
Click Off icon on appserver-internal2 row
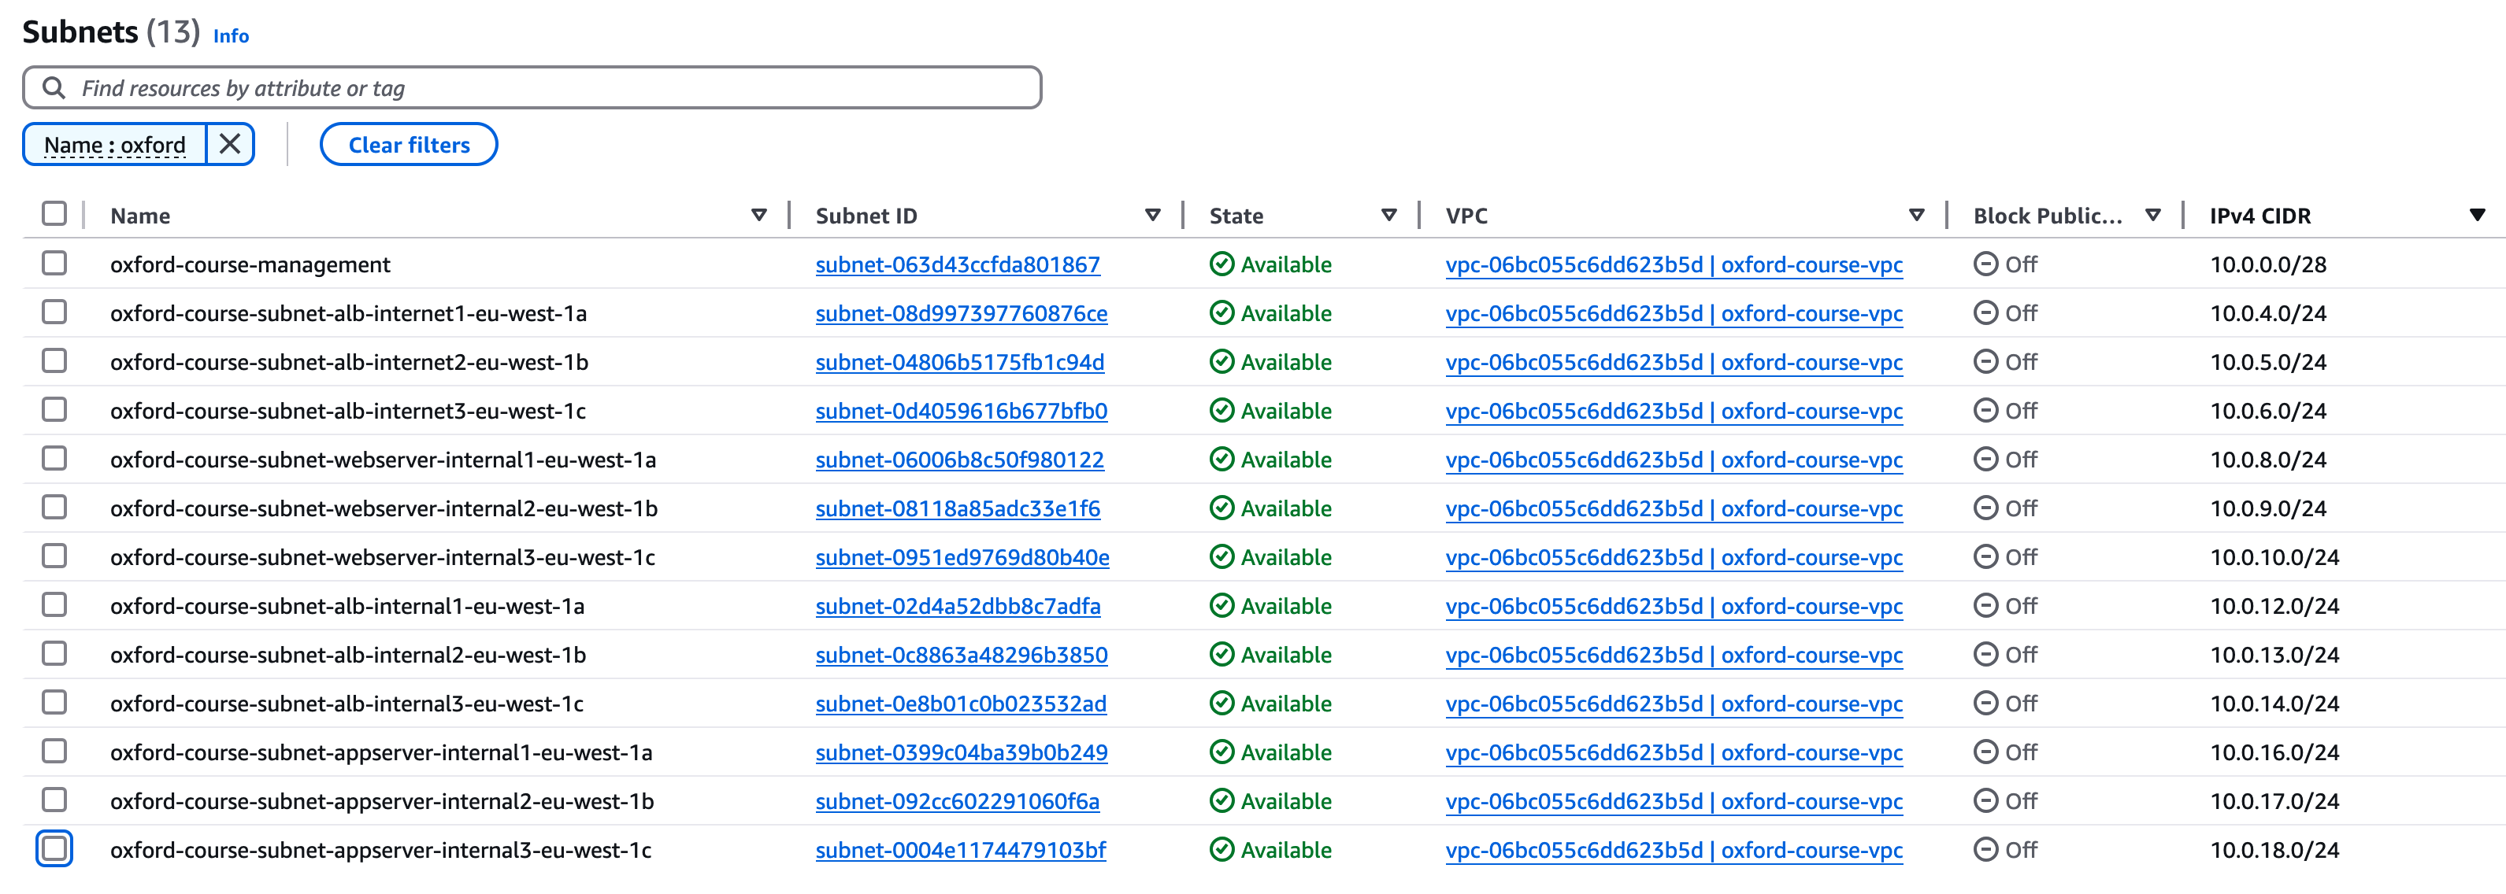tap(1985, 802)
